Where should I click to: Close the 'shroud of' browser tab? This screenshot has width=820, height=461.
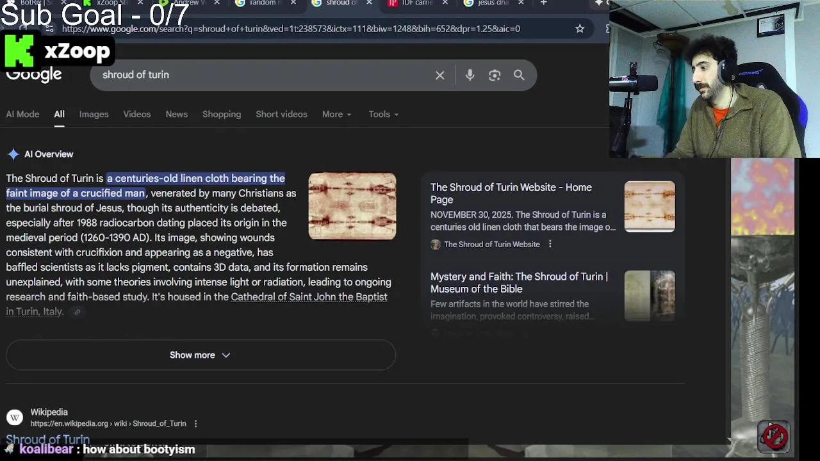(x=370, y=3)
